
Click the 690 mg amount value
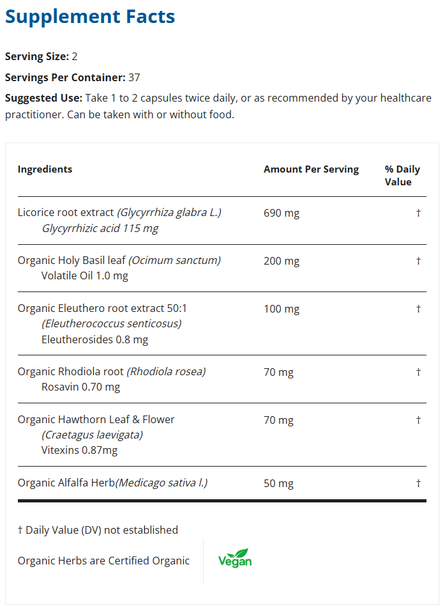281,213
